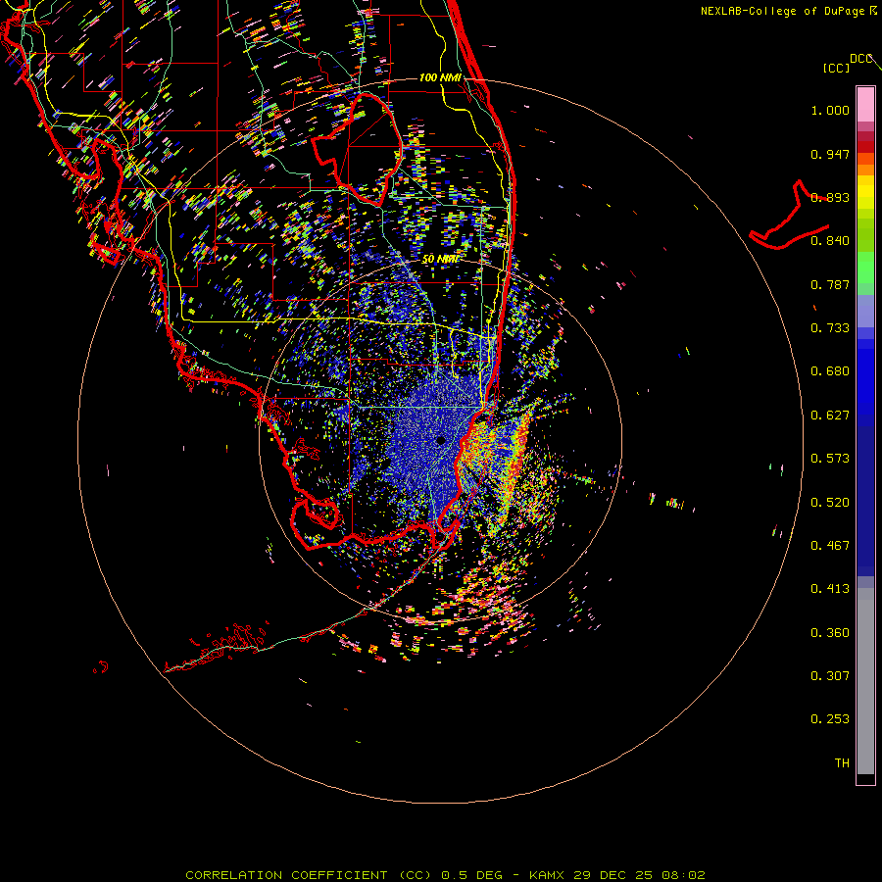
Task: Click the [CC] color scale unit label
Action: [x=836, y=68]
